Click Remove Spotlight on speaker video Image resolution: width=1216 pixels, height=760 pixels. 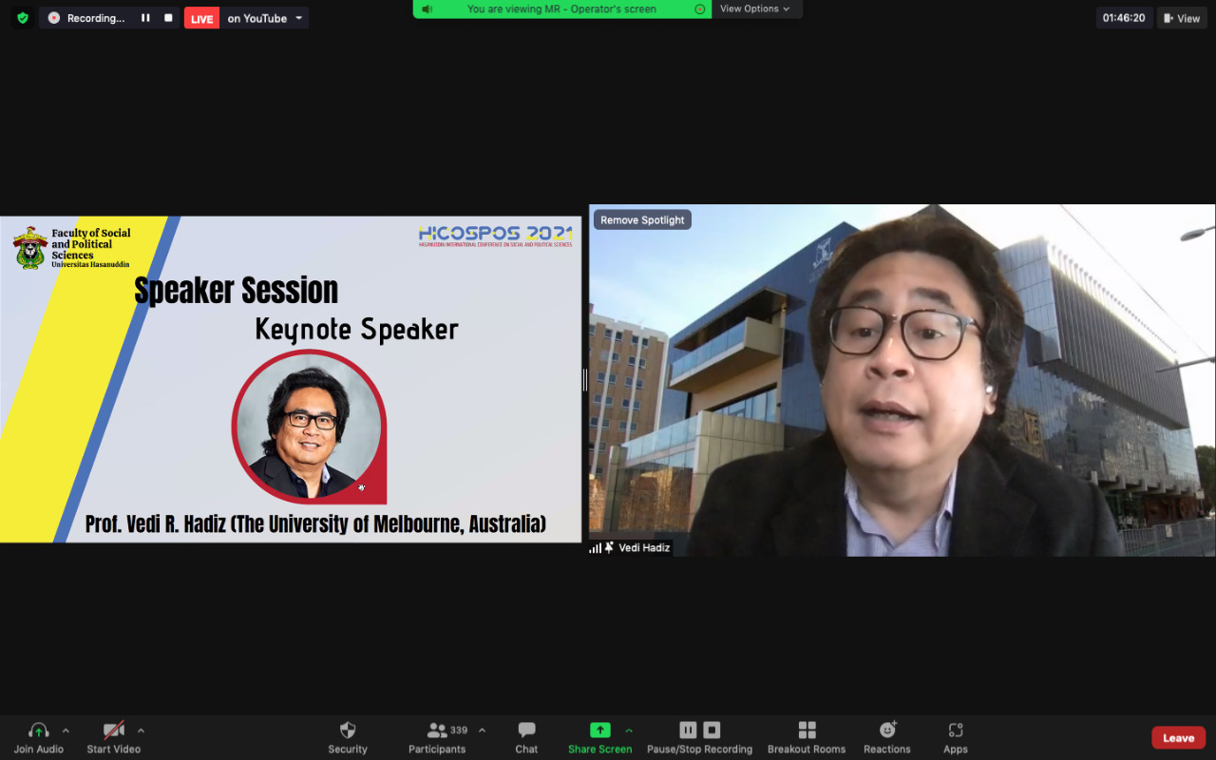click(x=642, y=220)
